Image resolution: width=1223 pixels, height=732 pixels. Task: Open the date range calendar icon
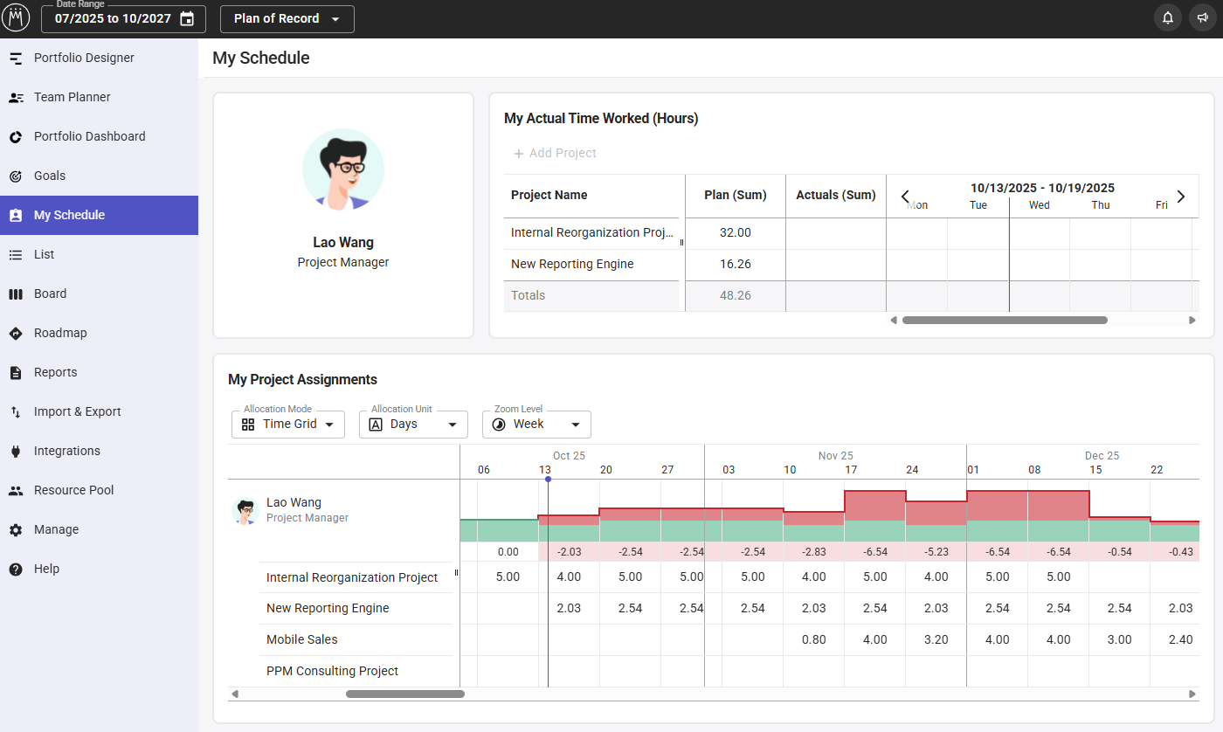187,19
